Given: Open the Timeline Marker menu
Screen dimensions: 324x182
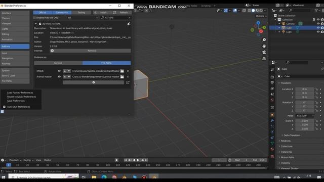Looking at the screenshot, I should pos(48,160).
